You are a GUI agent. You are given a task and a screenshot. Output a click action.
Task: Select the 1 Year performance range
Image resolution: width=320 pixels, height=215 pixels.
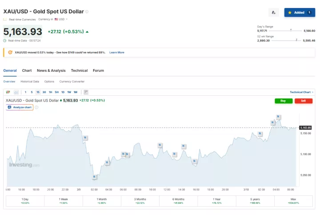[x=216, y=201]
